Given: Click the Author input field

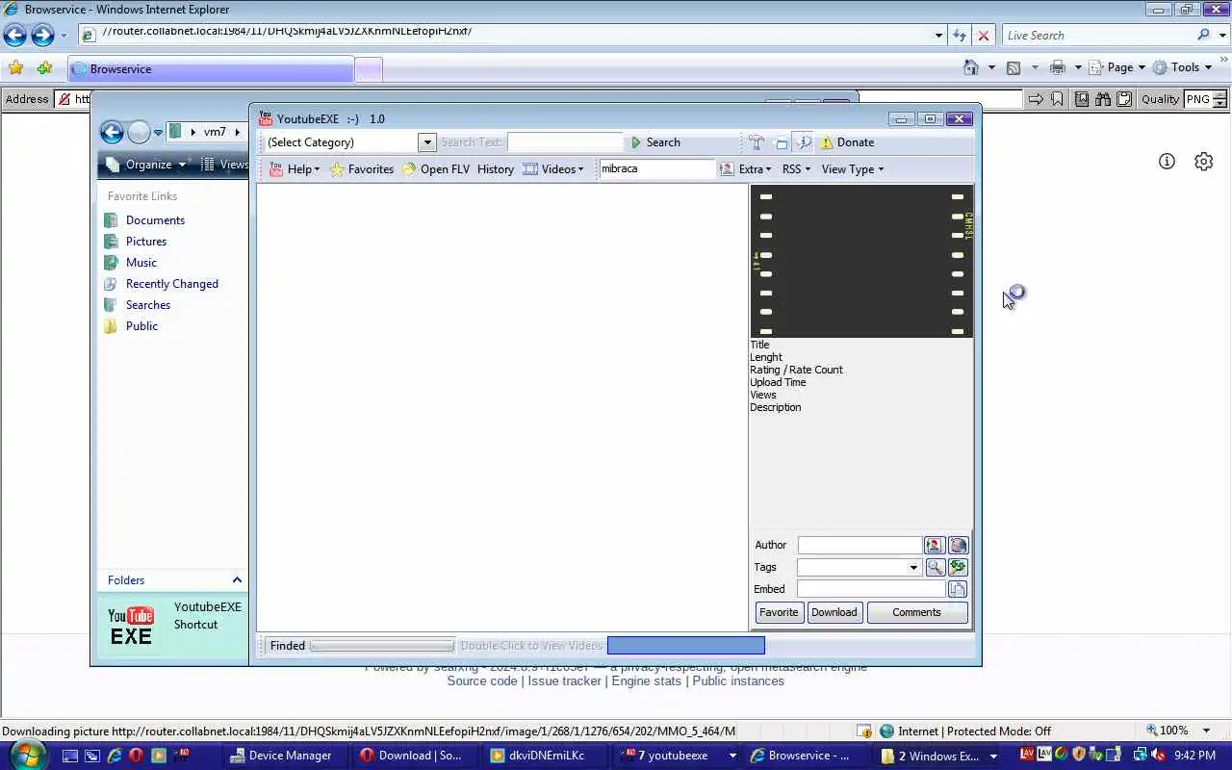Looking at the screenshot, I should pos(860,545).
